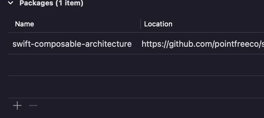This screenshot has width=264, height=118.
Task: Click the "Packages" word in section header
Action: [36, 3]
